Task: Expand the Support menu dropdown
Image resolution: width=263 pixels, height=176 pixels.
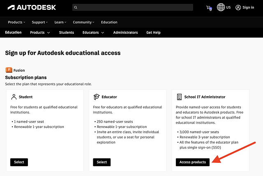Action: click(40, 22)
